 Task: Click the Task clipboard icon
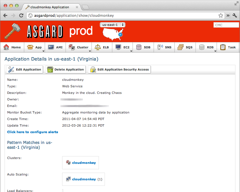point(223,47)
